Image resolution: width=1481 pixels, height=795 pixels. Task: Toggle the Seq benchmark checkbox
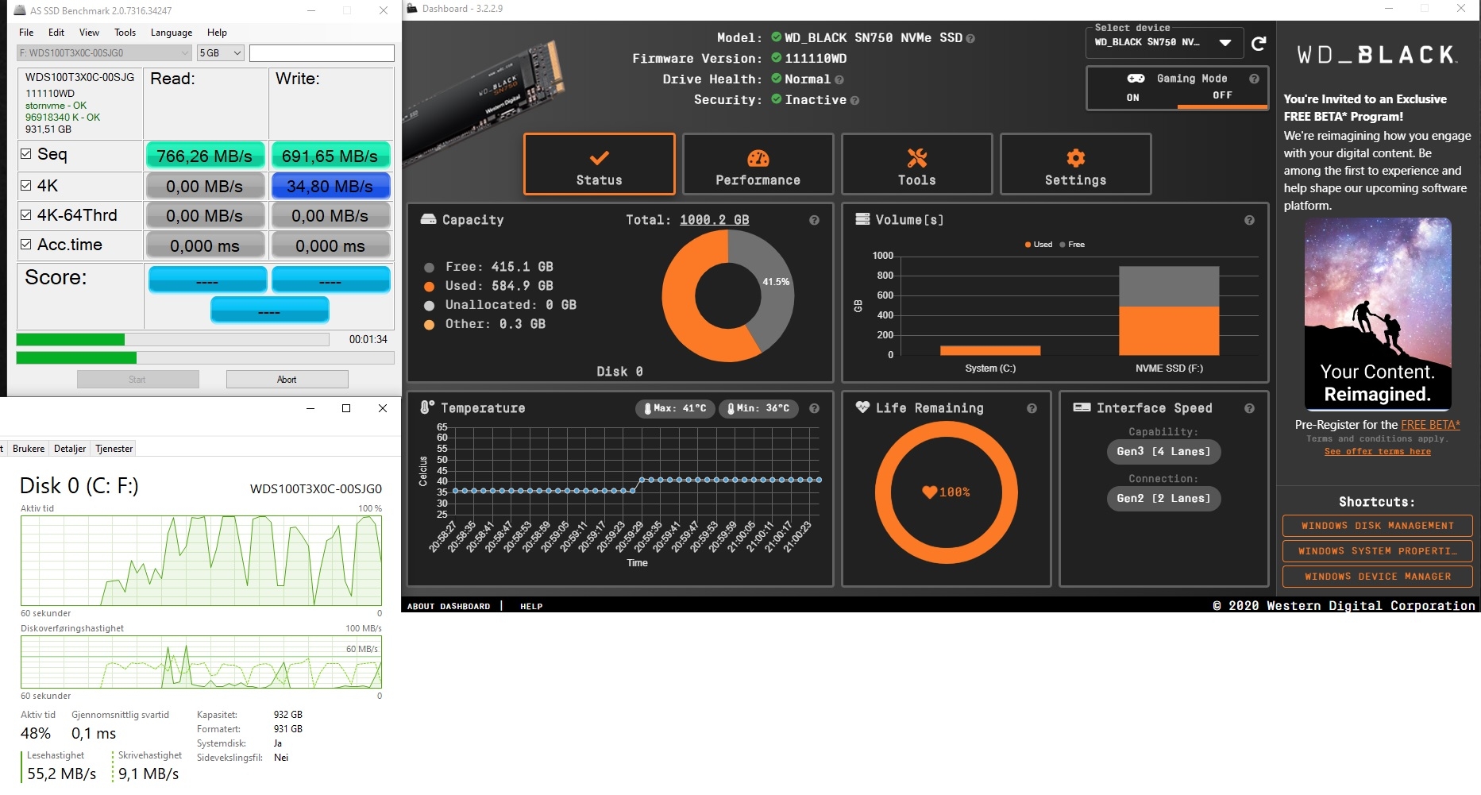pyautogui.click(x=26, y=154)
